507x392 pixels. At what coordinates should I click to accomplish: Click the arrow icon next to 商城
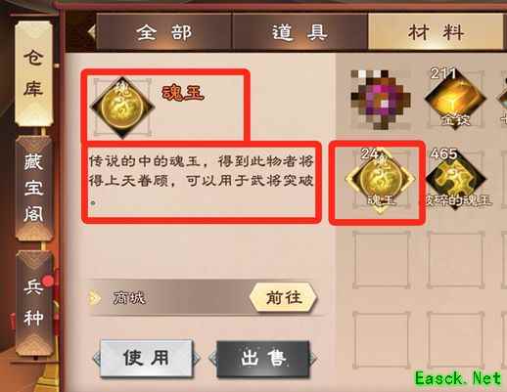point(95,297)
